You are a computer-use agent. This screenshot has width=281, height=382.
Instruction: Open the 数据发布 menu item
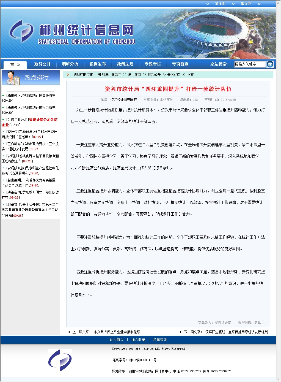(x=98, y=64)
